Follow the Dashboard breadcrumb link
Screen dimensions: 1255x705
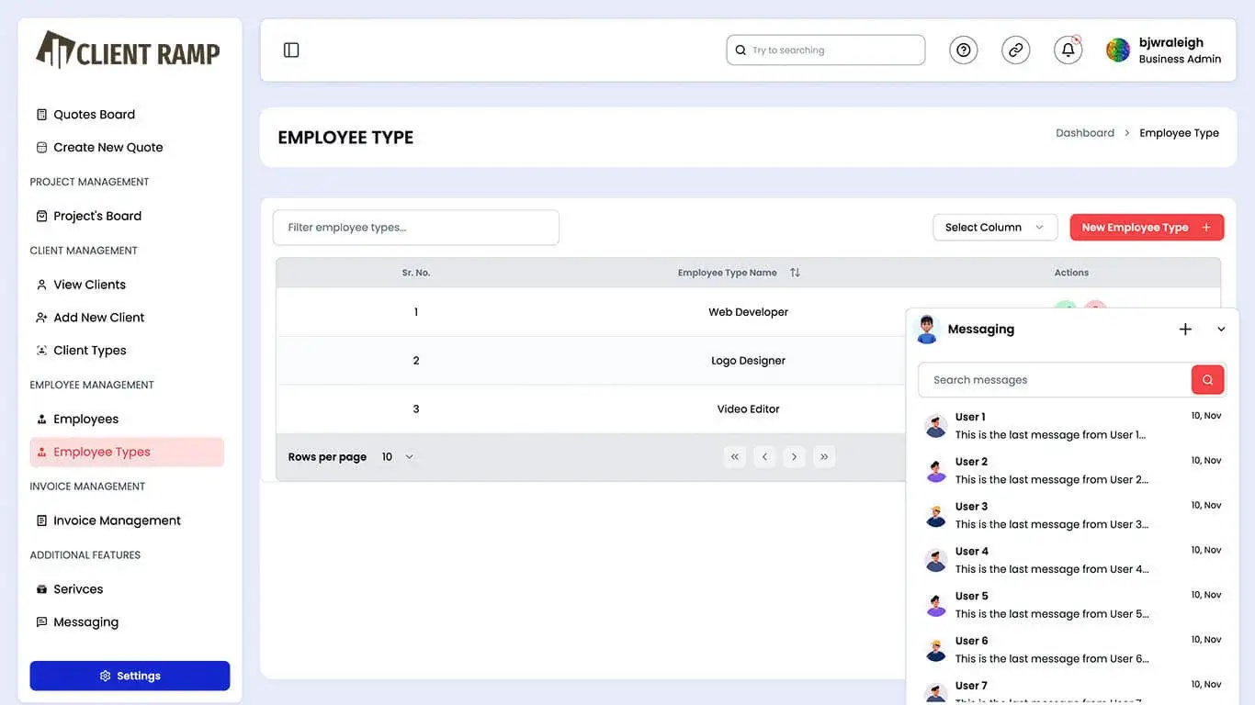[x=1084, y=133]
